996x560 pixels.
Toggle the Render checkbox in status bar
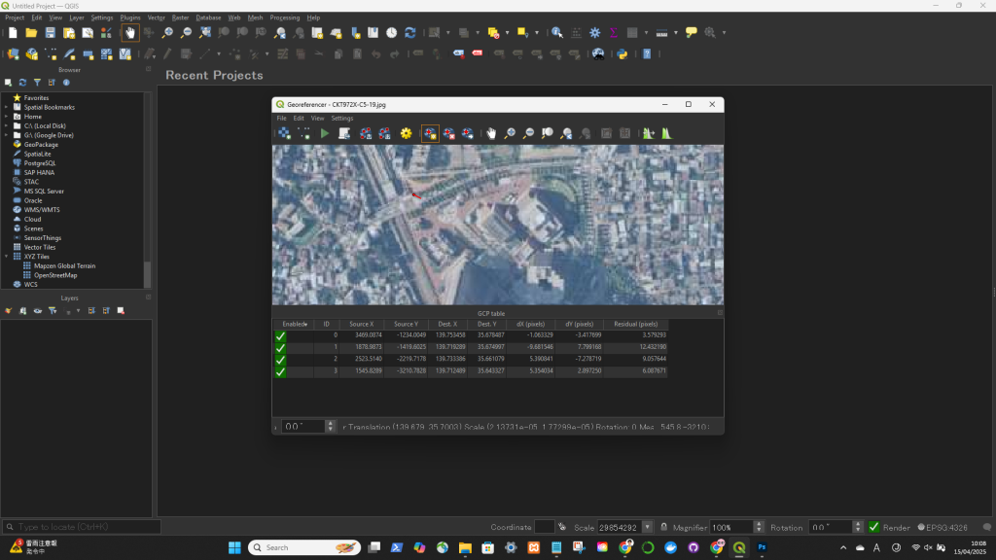(x=873, y=527)
